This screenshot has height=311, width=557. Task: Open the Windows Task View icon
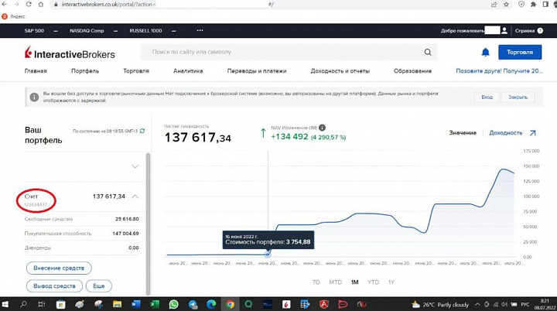tap(42, 304)
